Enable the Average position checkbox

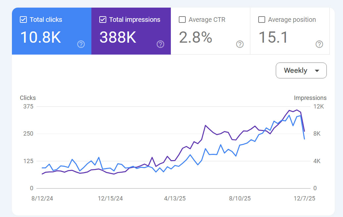[262, 20]
